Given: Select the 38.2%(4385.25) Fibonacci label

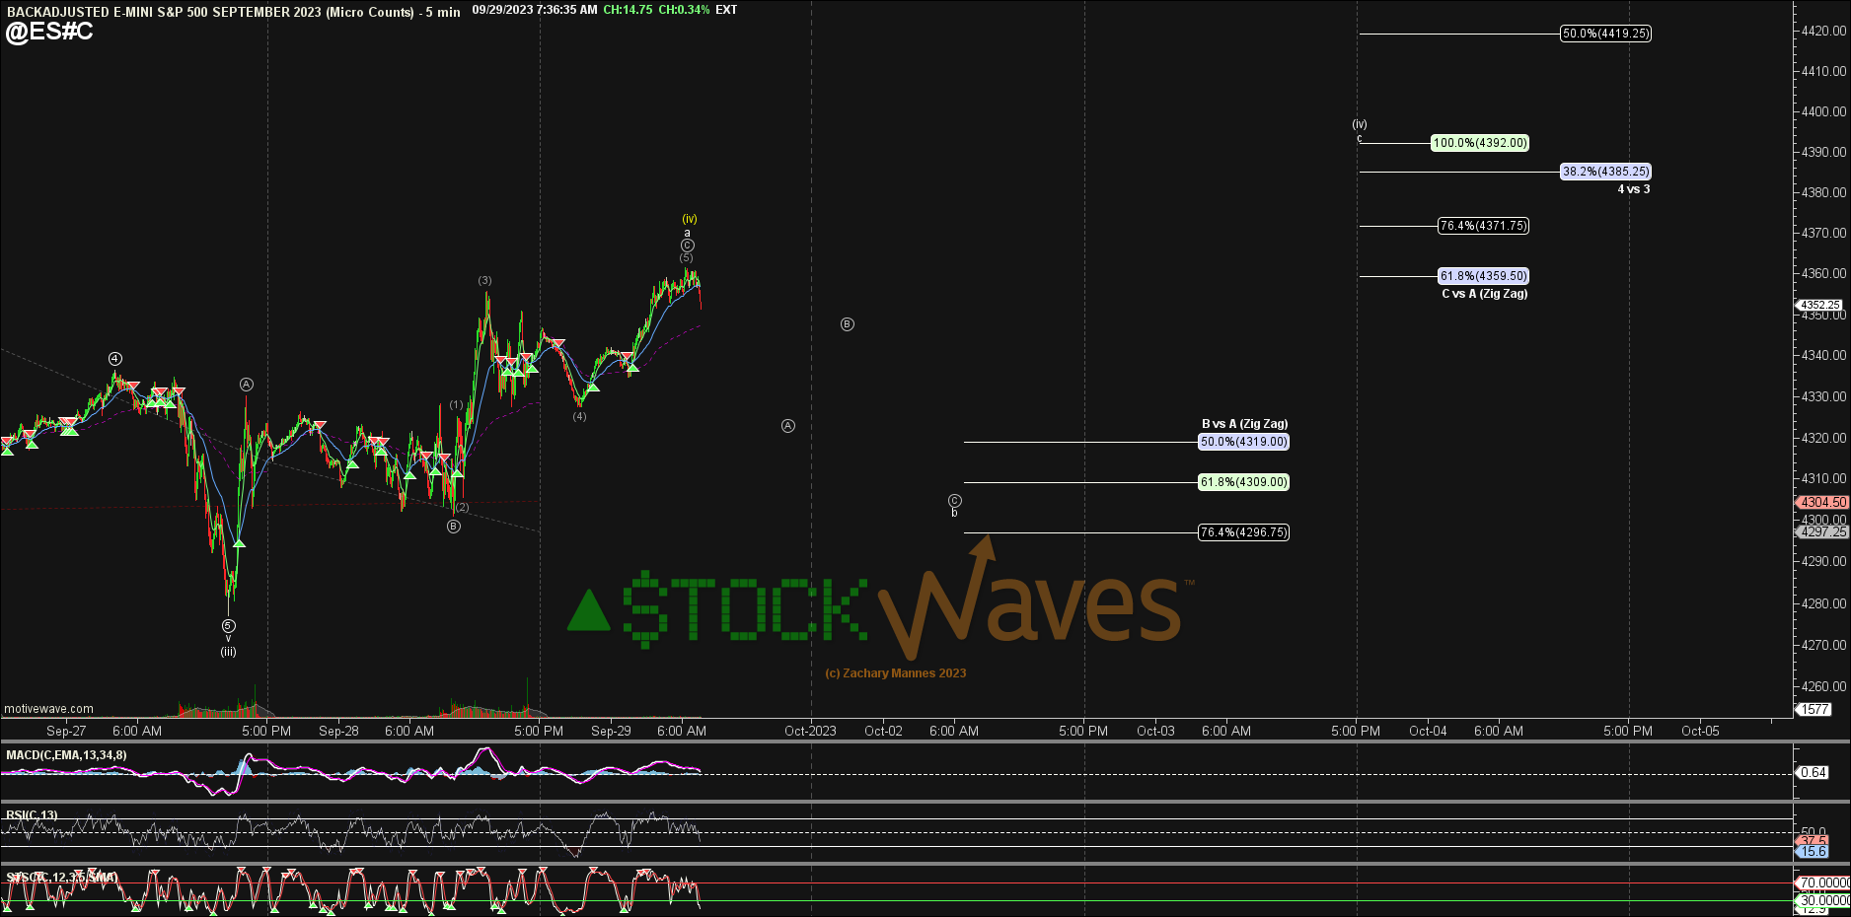Looking at the screenshot, I should click(x=1605, y=172).
